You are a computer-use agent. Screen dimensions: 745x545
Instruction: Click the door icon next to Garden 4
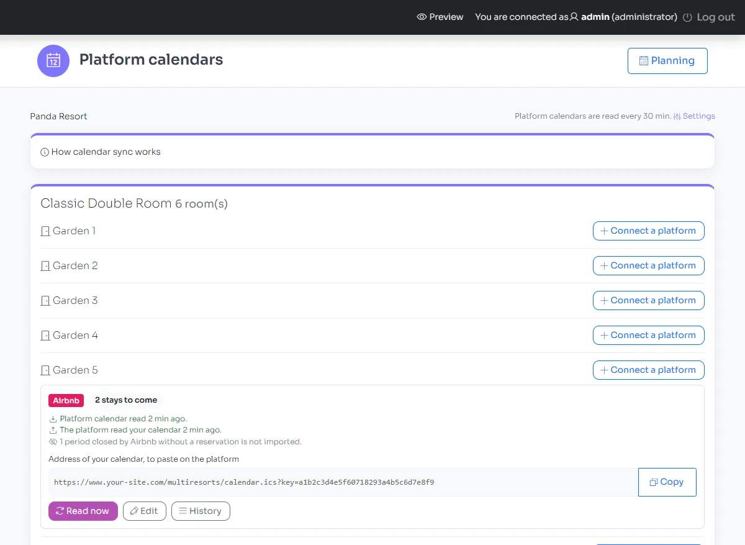coord(45,336)
